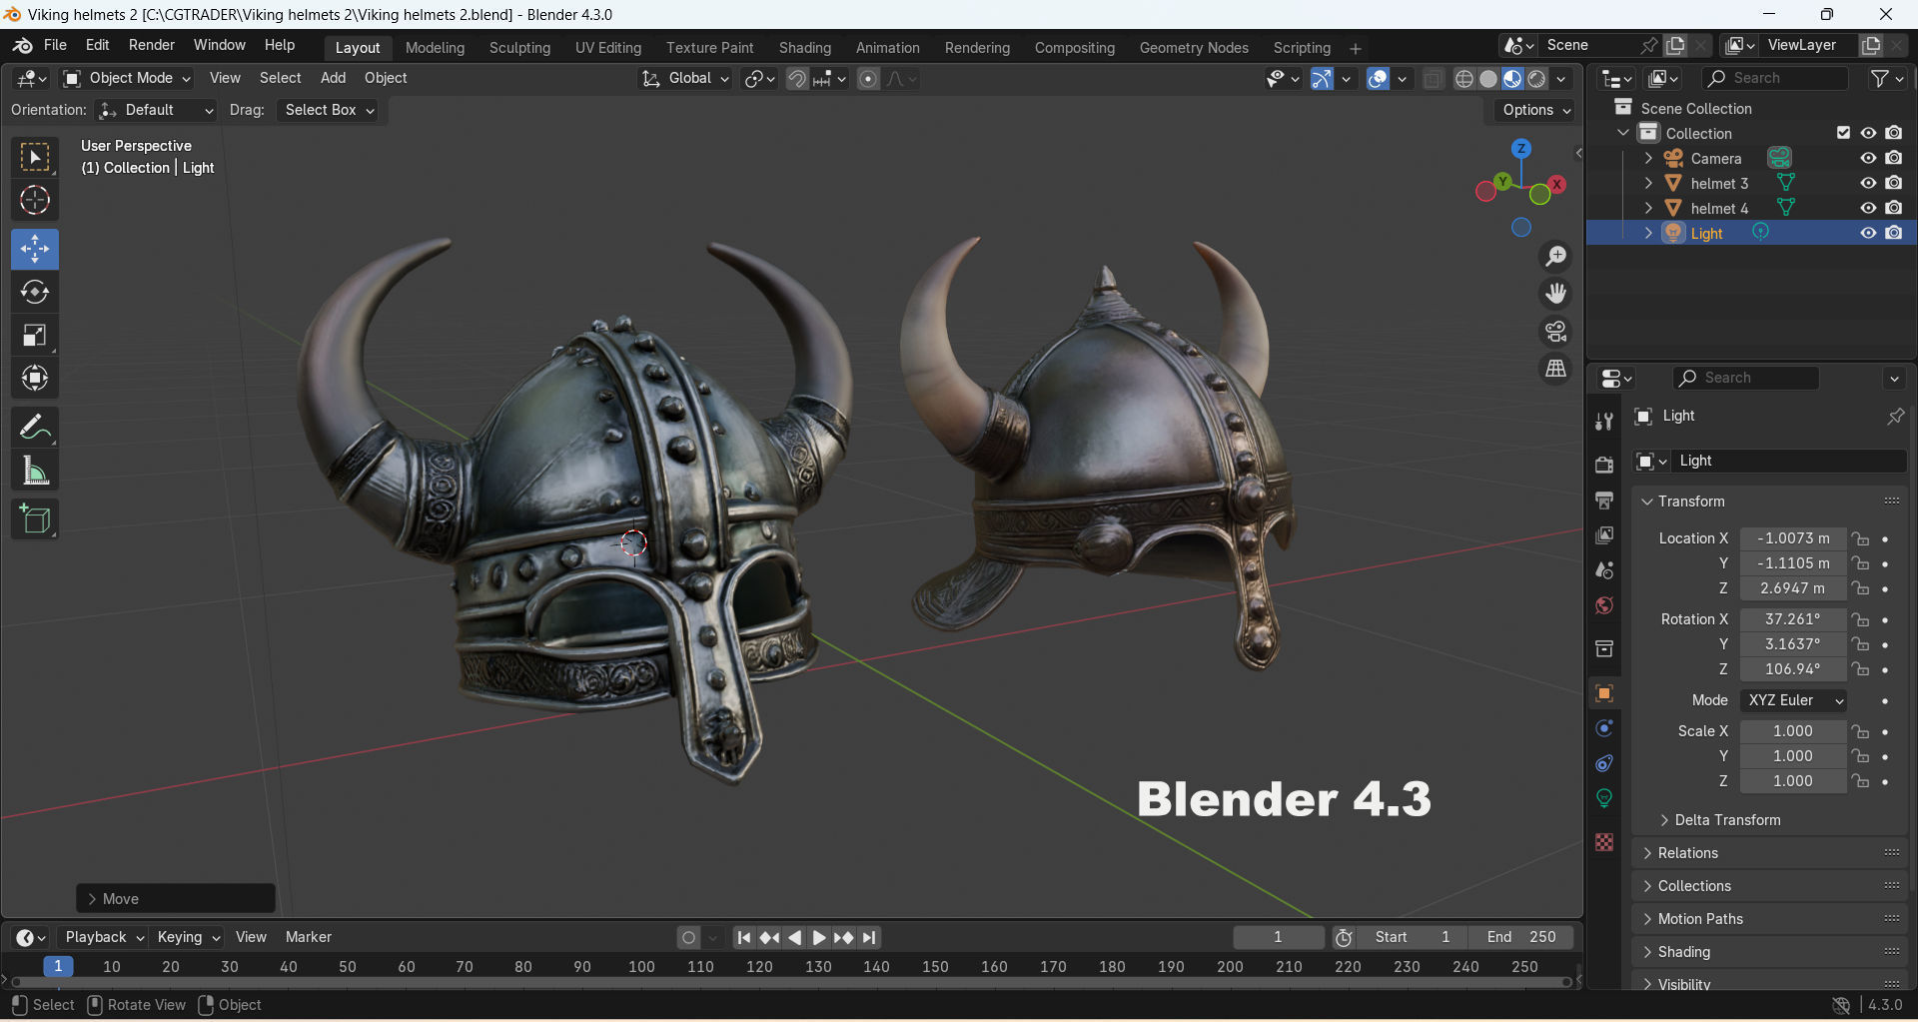Open XYZ Euler rotation mode dropdown
Viewport: 1918px width, 1022px height.
(1793, 700)
